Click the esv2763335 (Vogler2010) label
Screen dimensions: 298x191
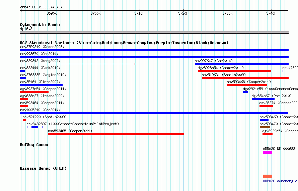pyautogui.click(x=43, y=75)
